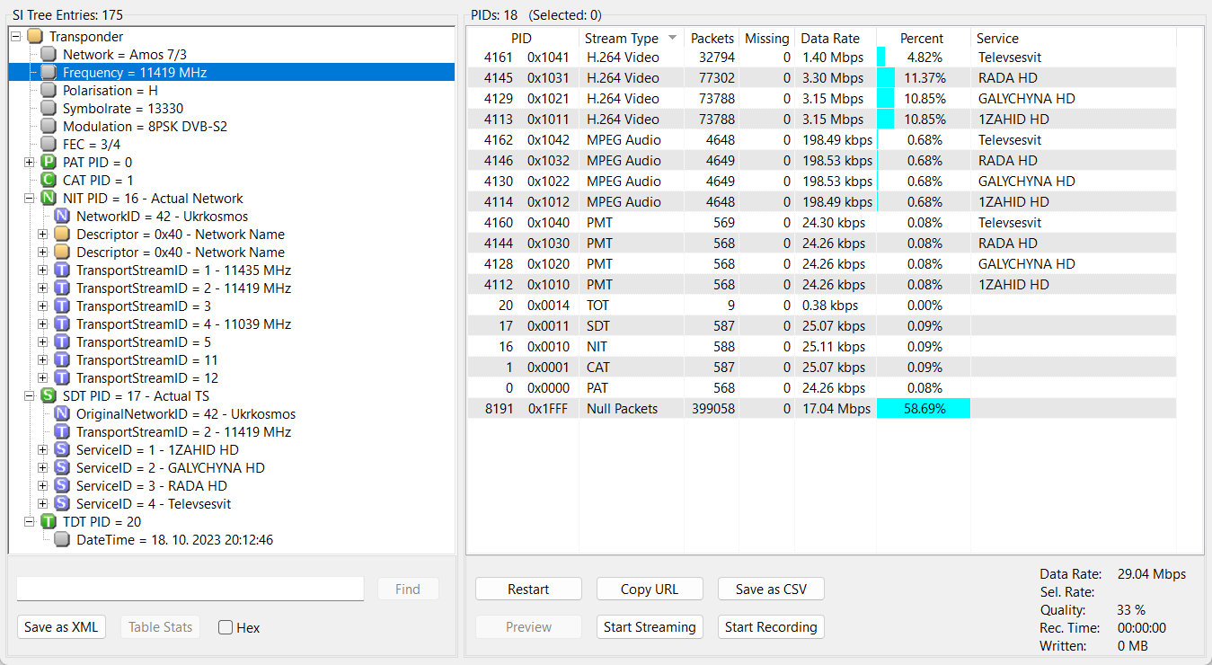The height and width of the screenshot is (665, 1212).
Task: Click the Restart button
Action: click(528, 590)
